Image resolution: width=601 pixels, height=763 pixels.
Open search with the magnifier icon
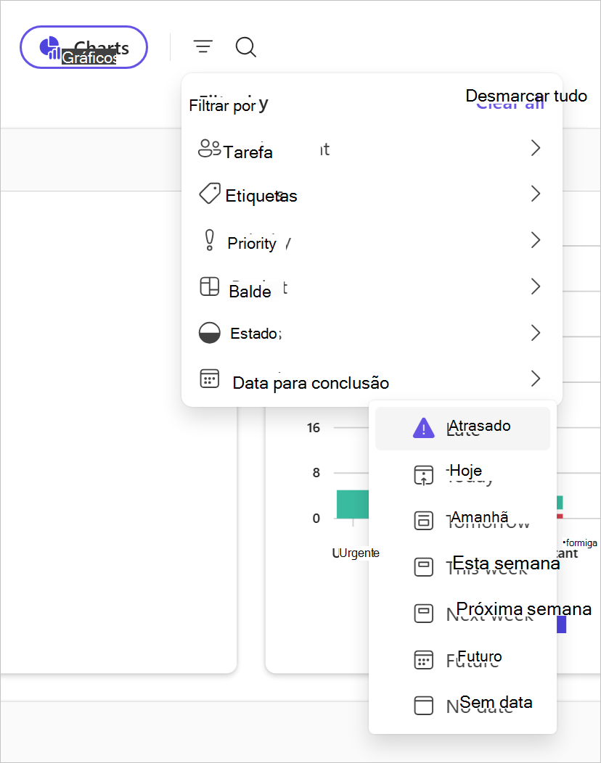[x=245, y=47]
